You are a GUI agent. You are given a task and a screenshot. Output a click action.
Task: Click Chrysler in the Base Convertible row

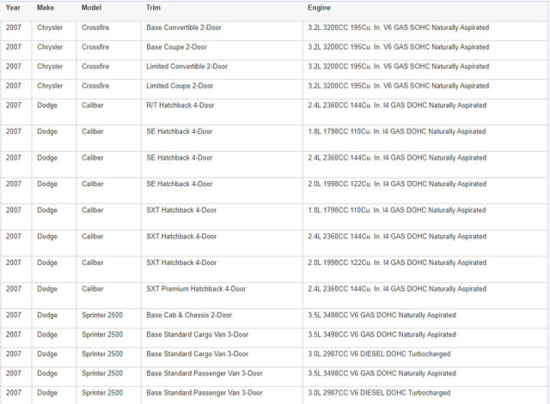(50, 27)
